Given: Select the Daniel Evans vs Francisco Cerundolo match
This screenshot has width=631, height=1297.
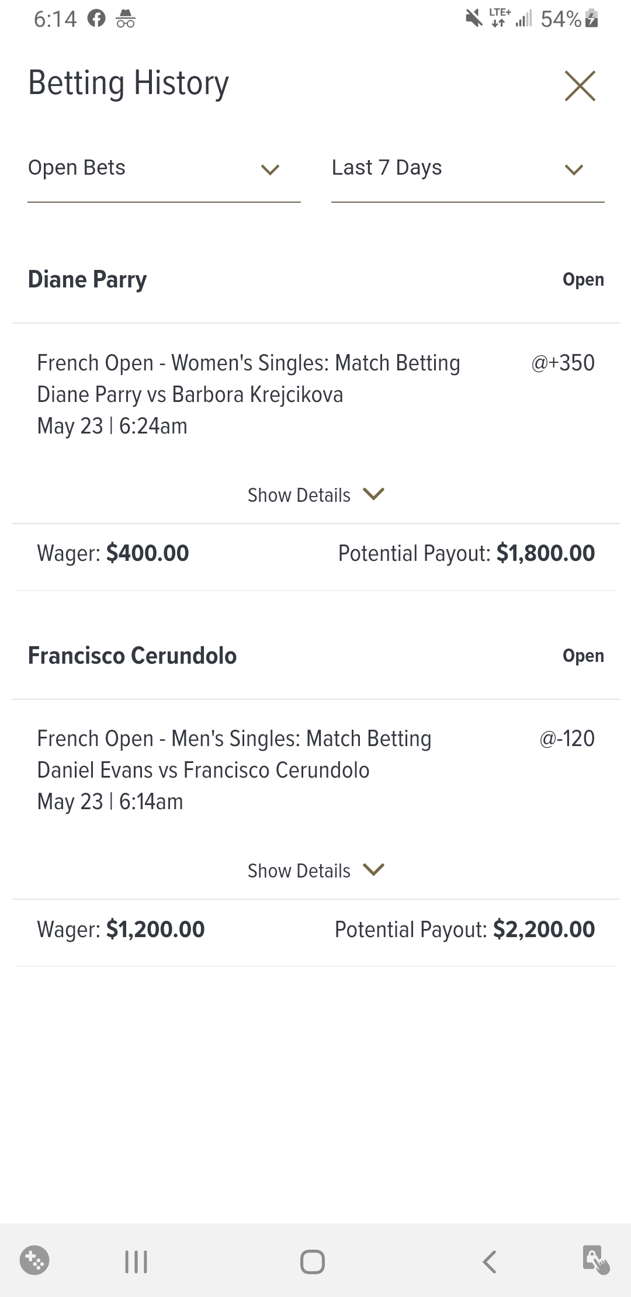Looking at the screenshot, I should point(203,771).
